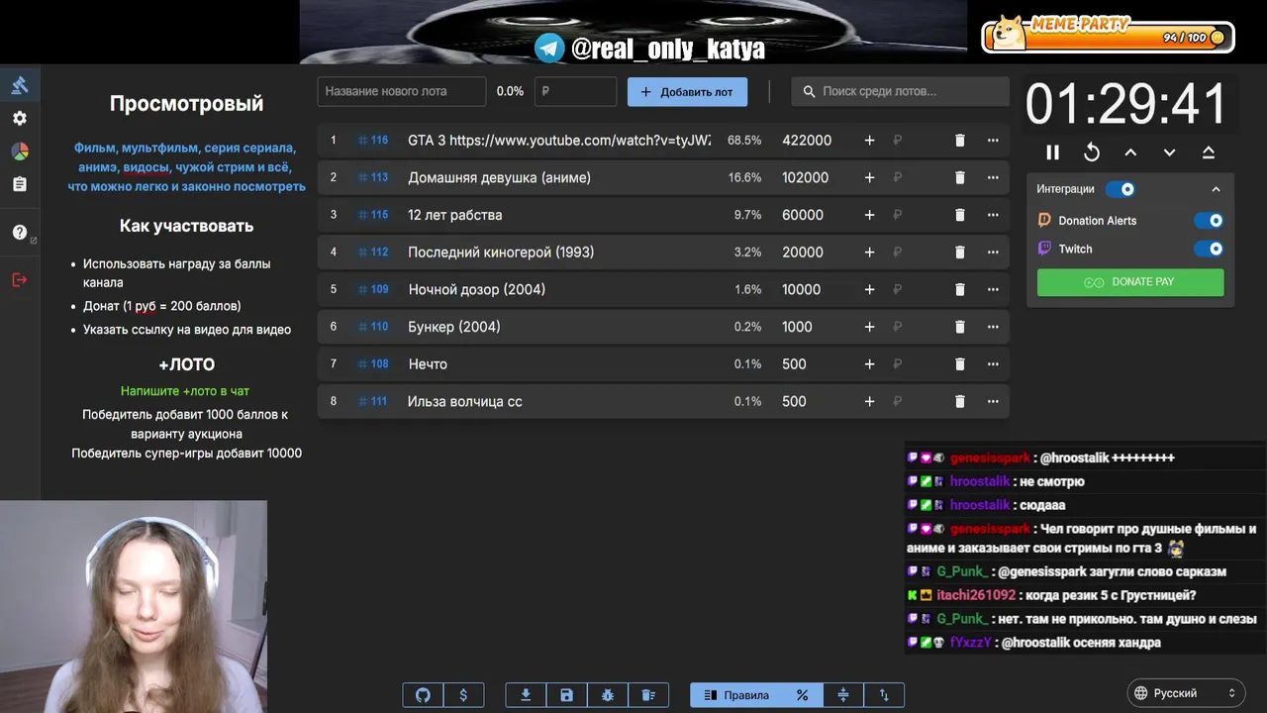Open the wheel page via pie-chart sidebar icon
This screenshot has height=713, width=1267.
coord(20,152)
